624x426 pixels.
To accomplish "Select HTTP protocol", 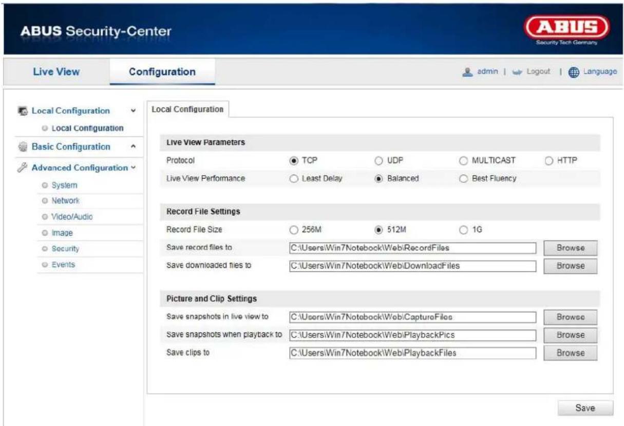I will coord(549,161).
